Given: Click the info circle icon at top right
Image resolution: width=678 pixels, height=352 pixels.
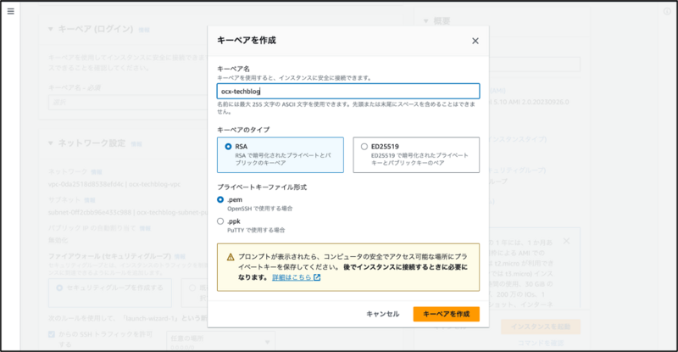Looking at the screenshot, I should [667, 12].
